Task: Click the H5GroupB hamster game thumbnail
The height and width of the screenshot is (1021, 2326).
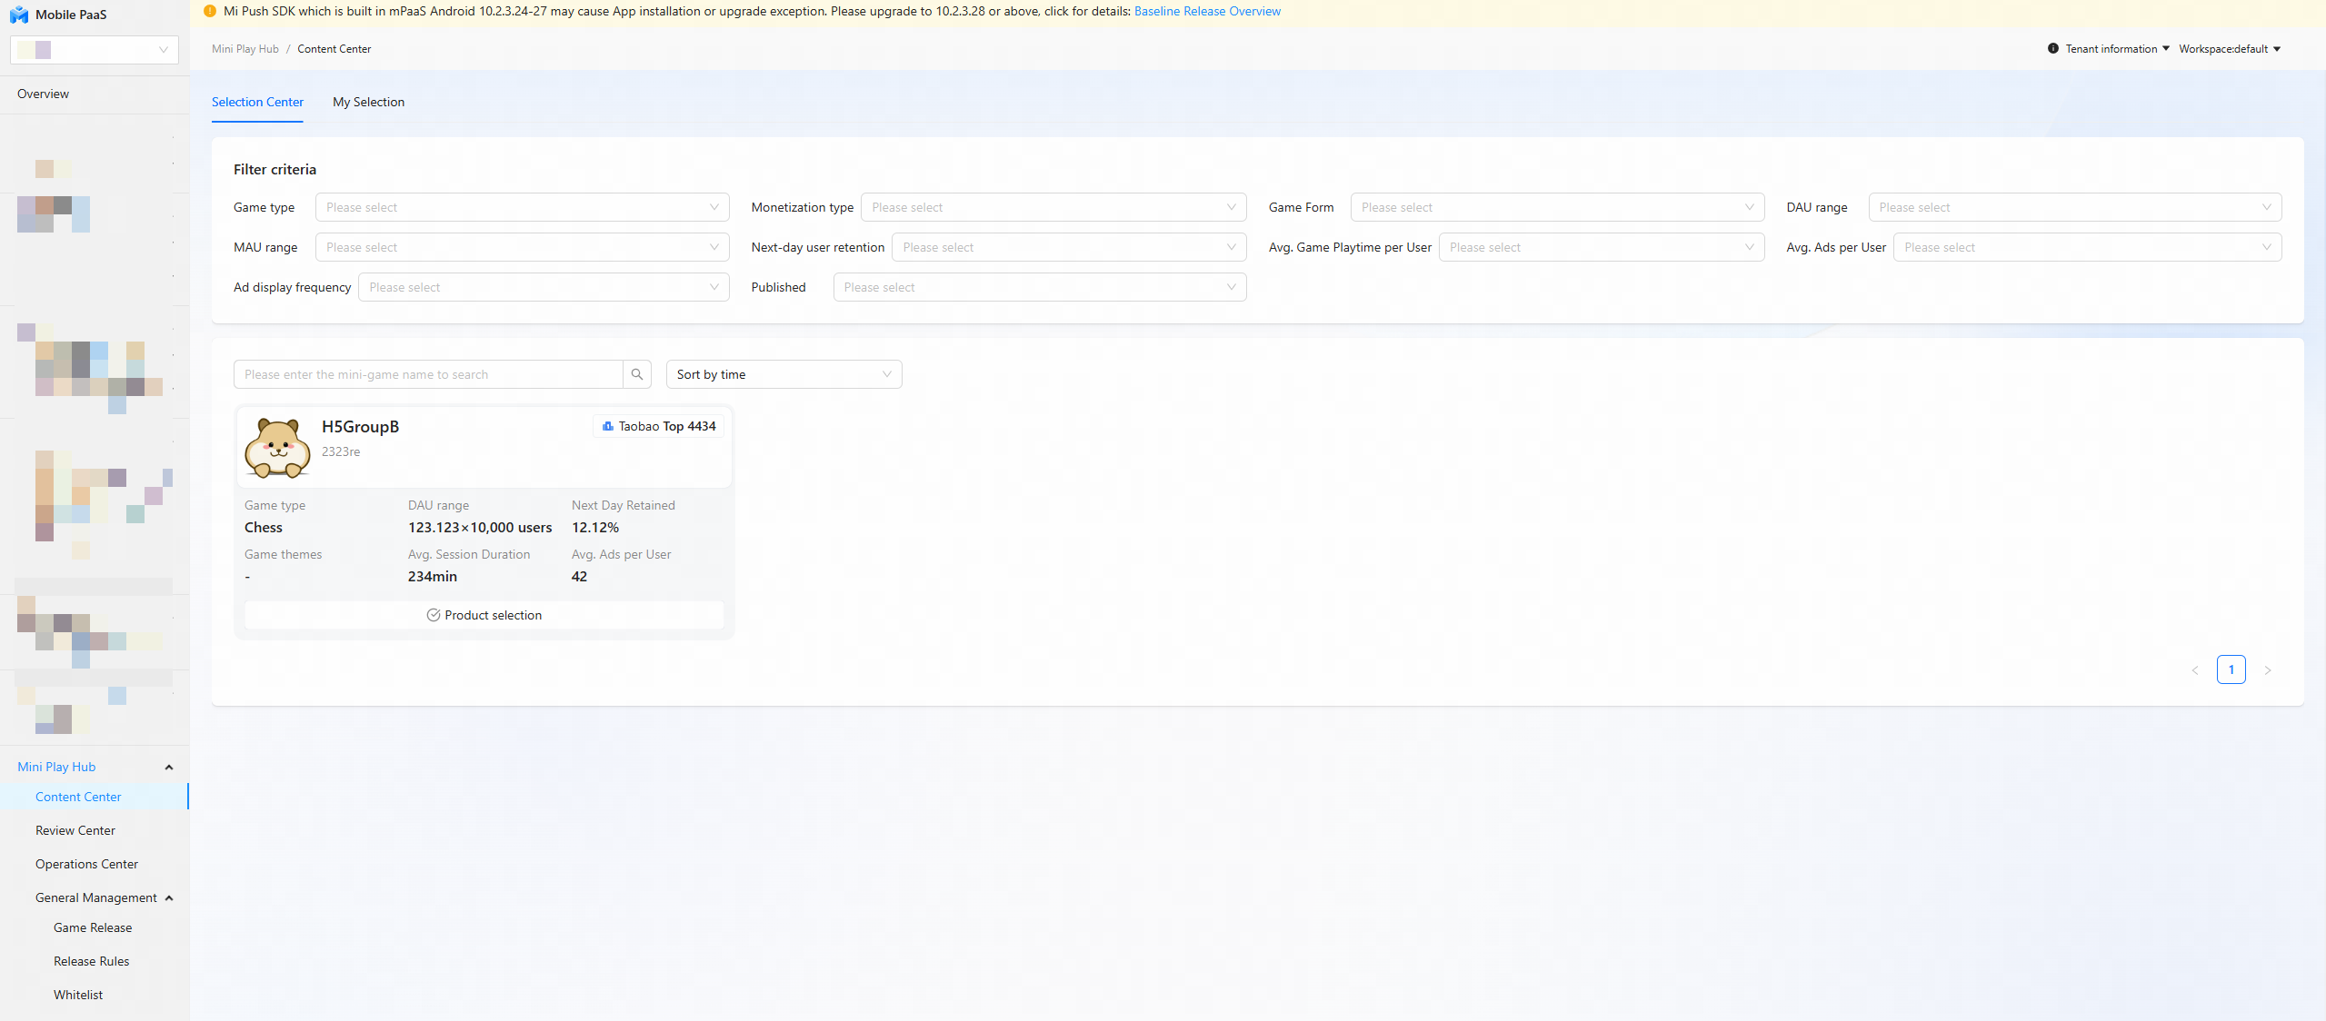Action: (277, 448)
